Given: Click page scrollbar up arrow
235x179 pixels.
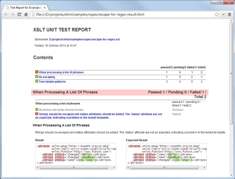Looking at the screenshot, I should click(231, 21).
